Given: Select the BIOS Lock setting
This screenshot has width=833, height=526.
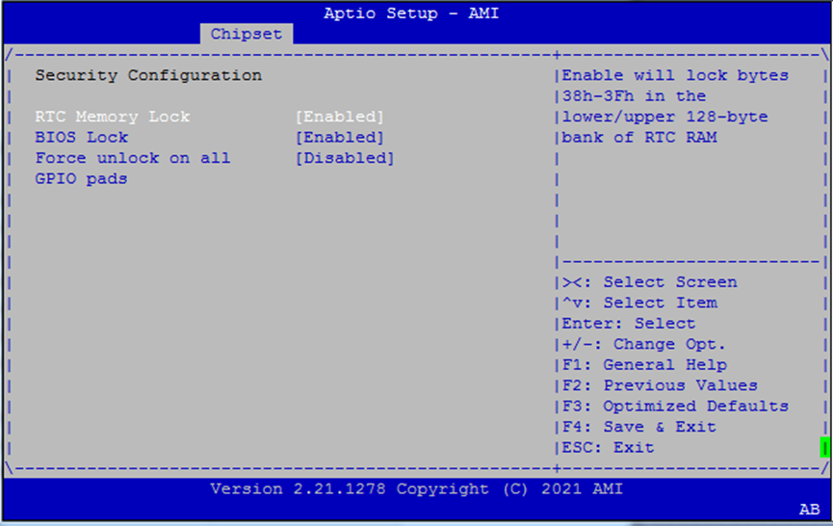Looking at the screenshot, I should pos(82,137).
